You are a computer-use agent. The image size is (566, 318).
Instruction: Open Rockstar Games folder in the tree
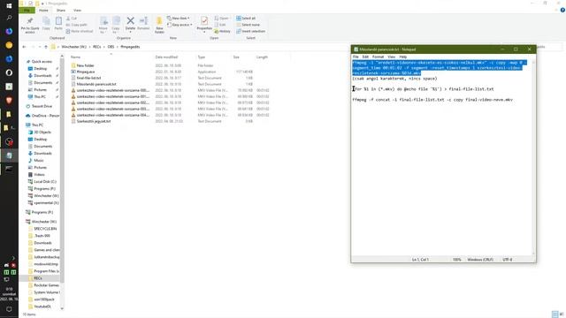[46, 285]
